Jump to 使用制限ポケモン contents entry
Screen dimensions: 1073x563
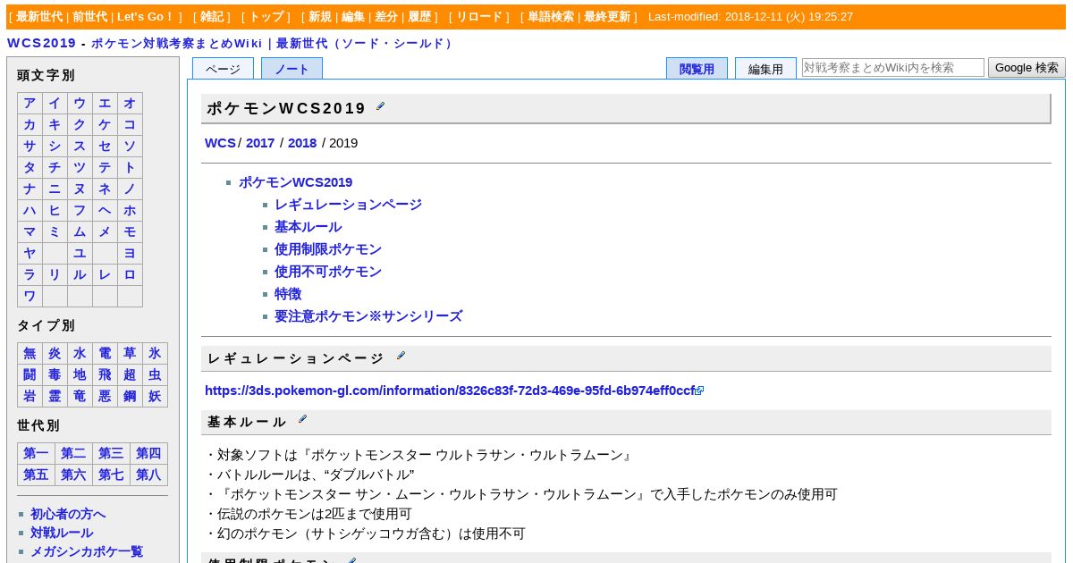[328, 249]
